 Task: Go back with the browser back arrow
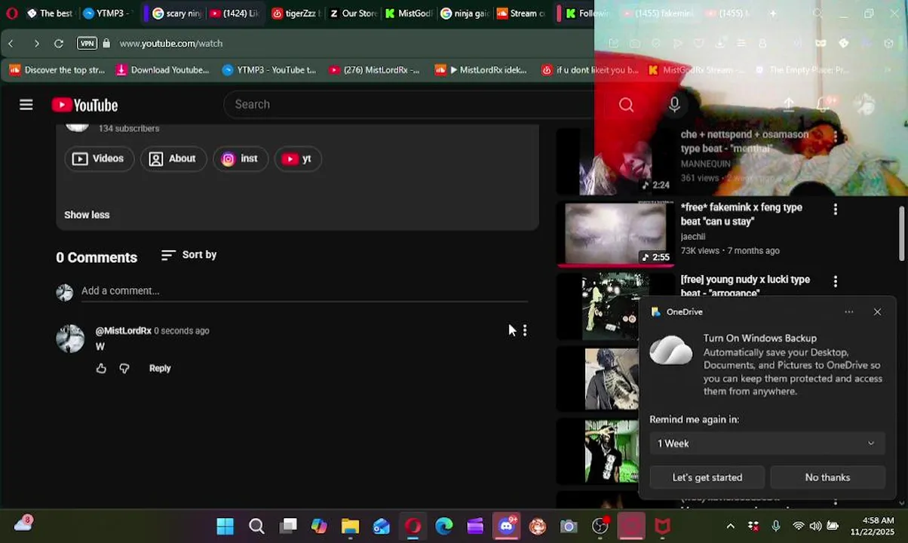tap(11, 44)
